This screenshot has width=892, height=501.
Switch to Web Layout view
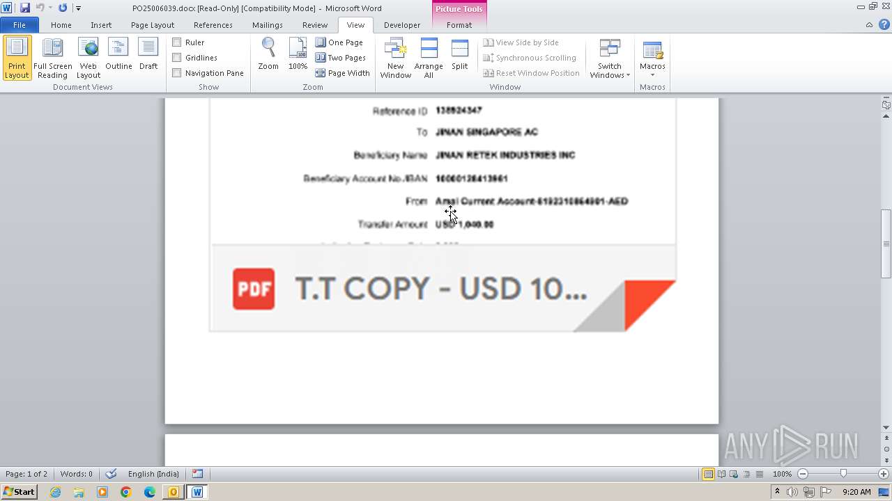point(89,58)
